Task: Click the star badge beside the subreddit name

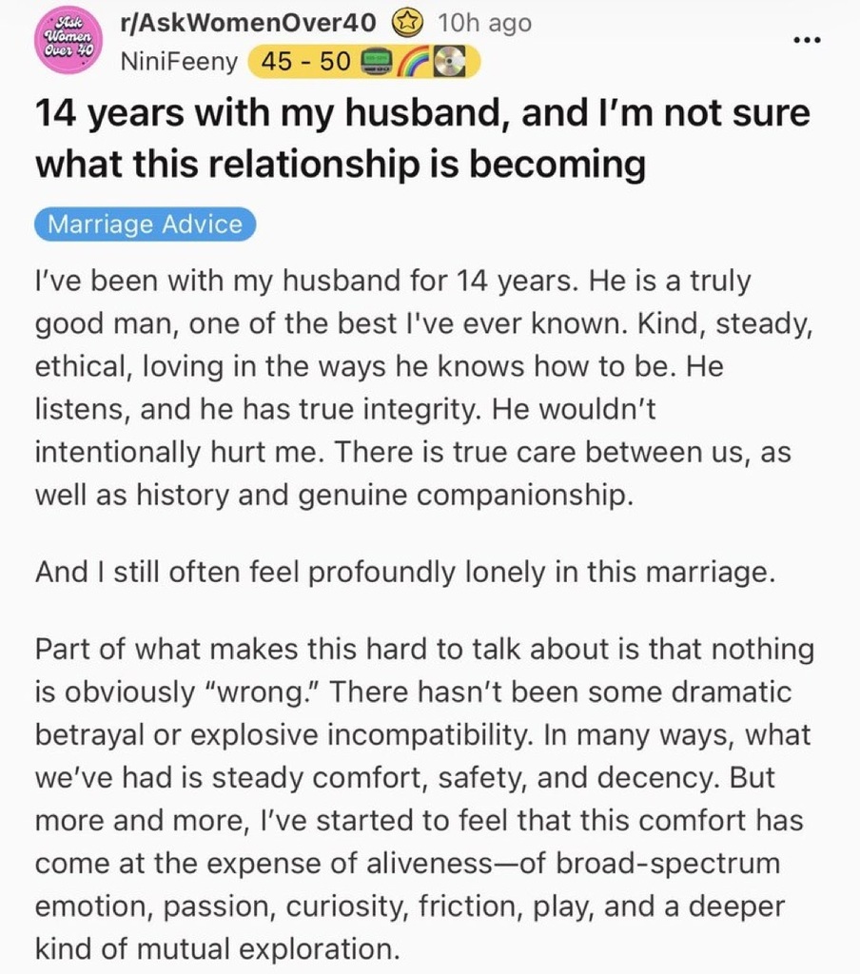Action: pos(411,23)
